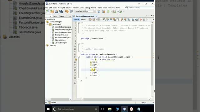Viewport: 200px width, 112px height.
Task: Open the Profile Project dropdown arrow
Action: (x=123, y=12)
